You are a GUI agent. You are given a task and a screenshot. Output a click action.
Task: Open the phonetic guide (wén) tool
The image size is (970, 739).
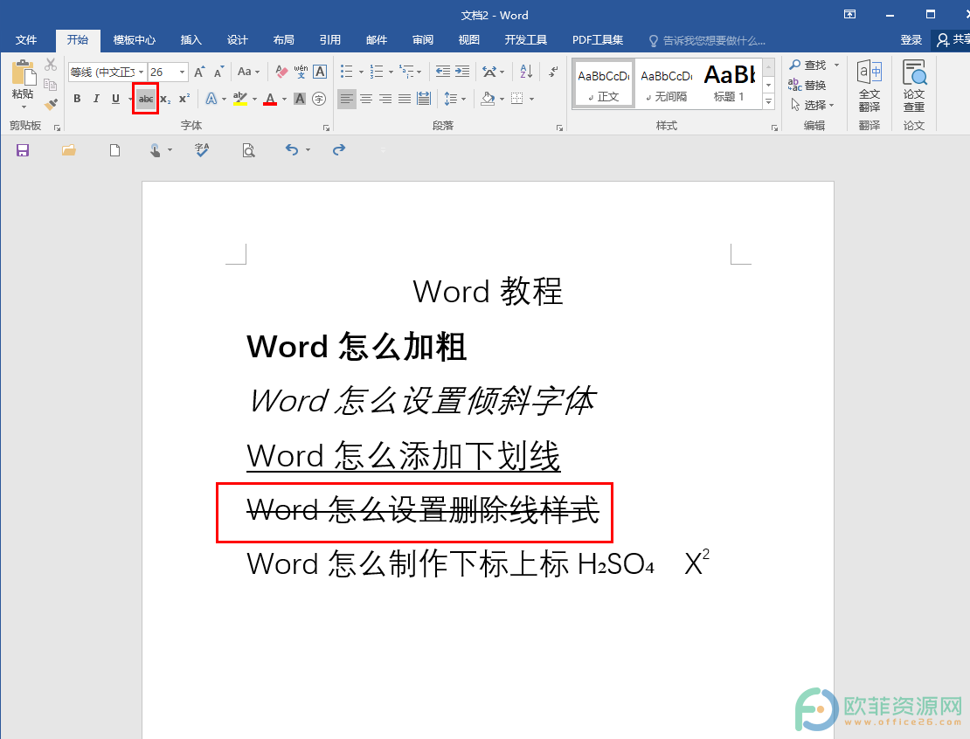[301, 72]
